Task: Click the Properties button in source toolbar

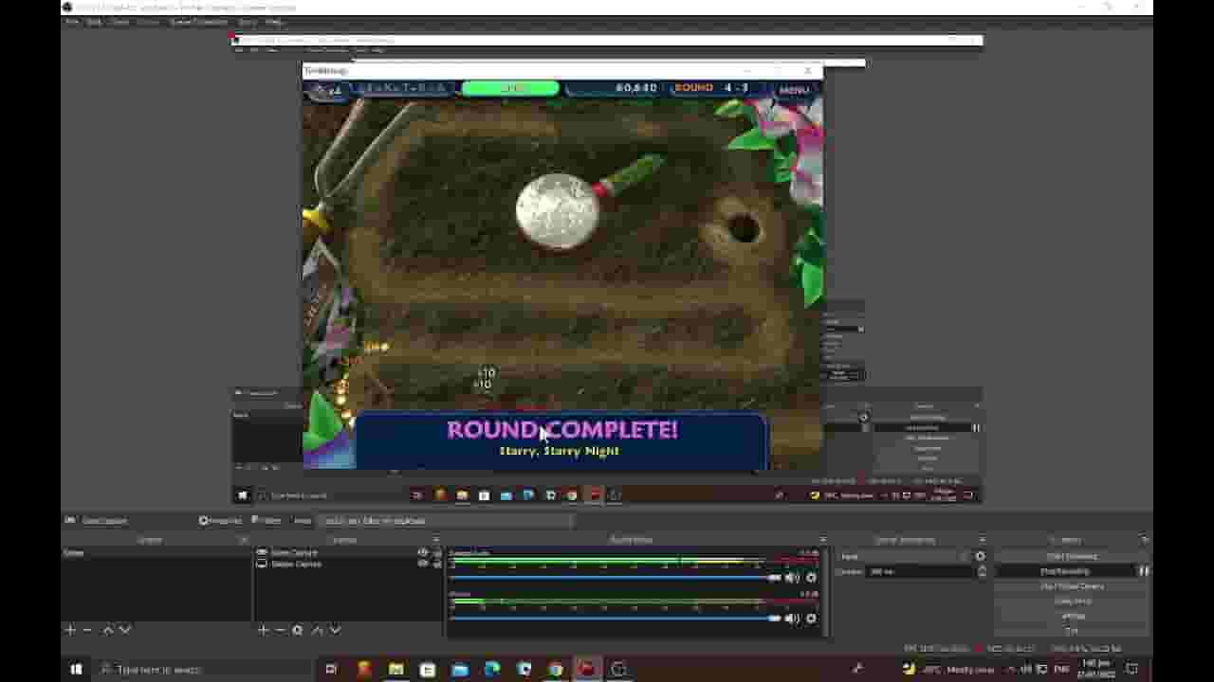Action: [220, 520]
